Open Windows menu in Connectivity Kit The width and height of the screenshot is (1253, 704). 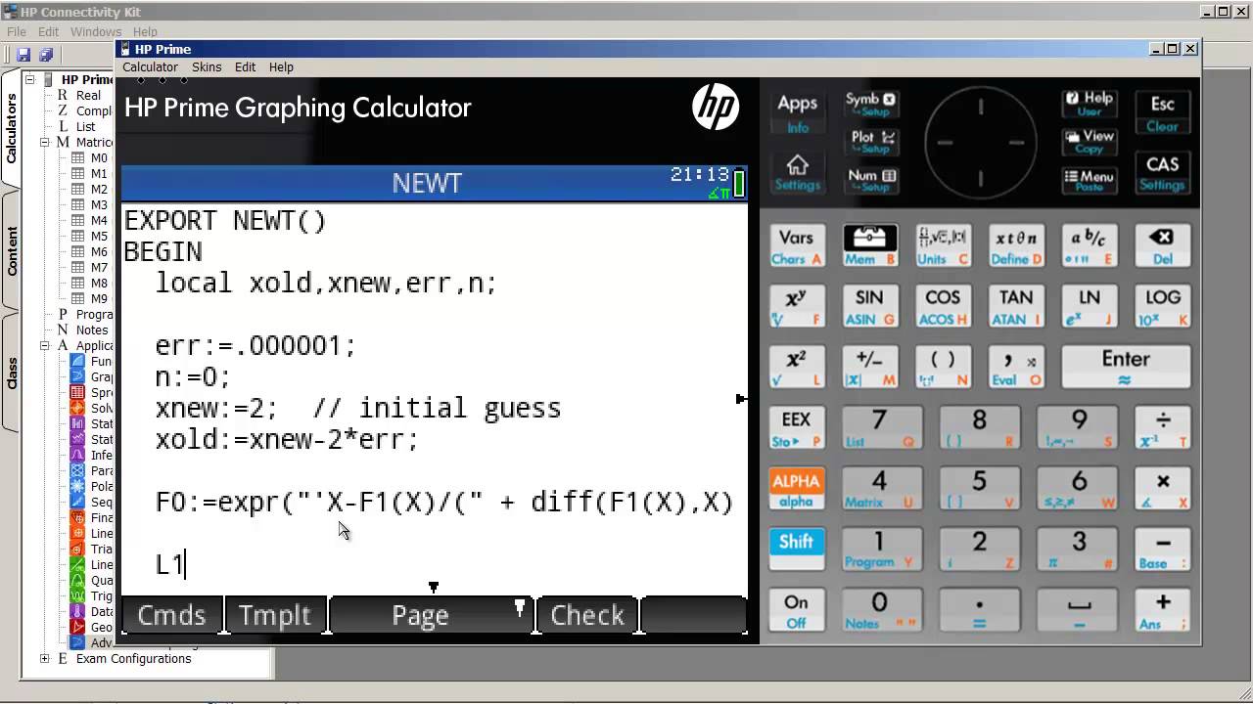(96, 31)
